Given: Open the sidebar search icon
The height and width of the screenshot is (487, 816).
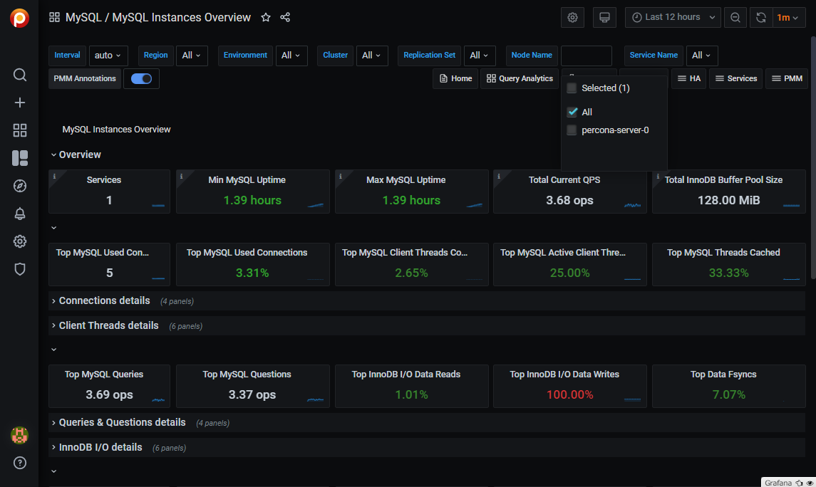Looking at the screenshot, I should coord(20,75).
